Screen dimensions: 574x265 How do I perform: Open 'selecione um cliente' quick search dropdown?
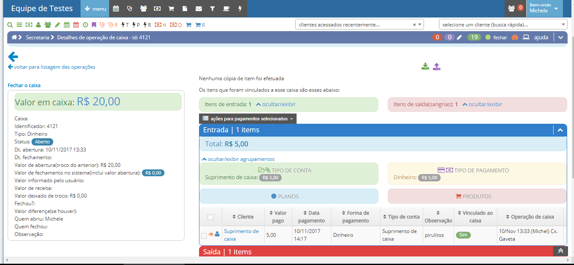point(503,25)
